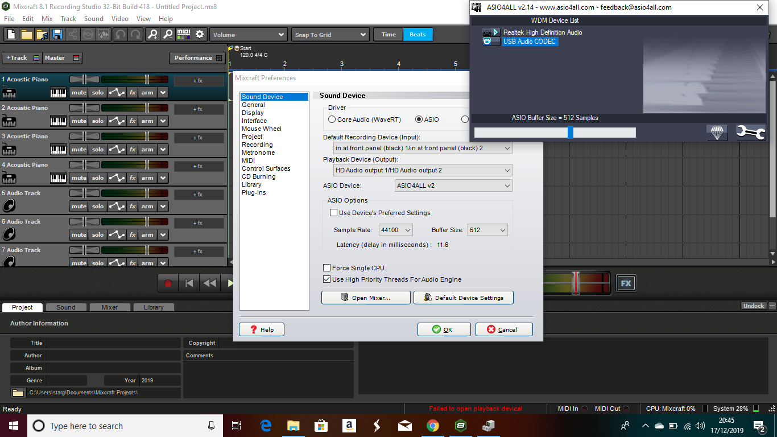Open Chrome from the Windows taskbar
Image resolution: width=777 pixels, height=437 pixels.
tap(433, 426)
